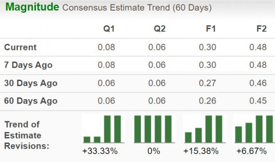
Task: Click the +6.67% revision percentage
Action: (x=251, y=151)
